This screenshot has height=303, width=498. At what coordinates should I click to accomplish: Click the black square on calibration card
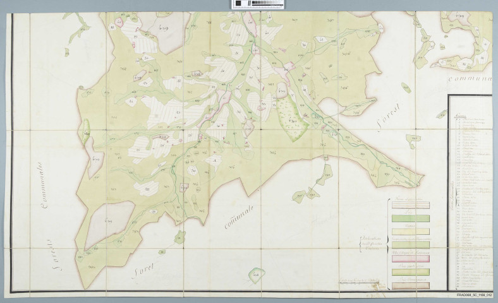[x=238, y=4]
